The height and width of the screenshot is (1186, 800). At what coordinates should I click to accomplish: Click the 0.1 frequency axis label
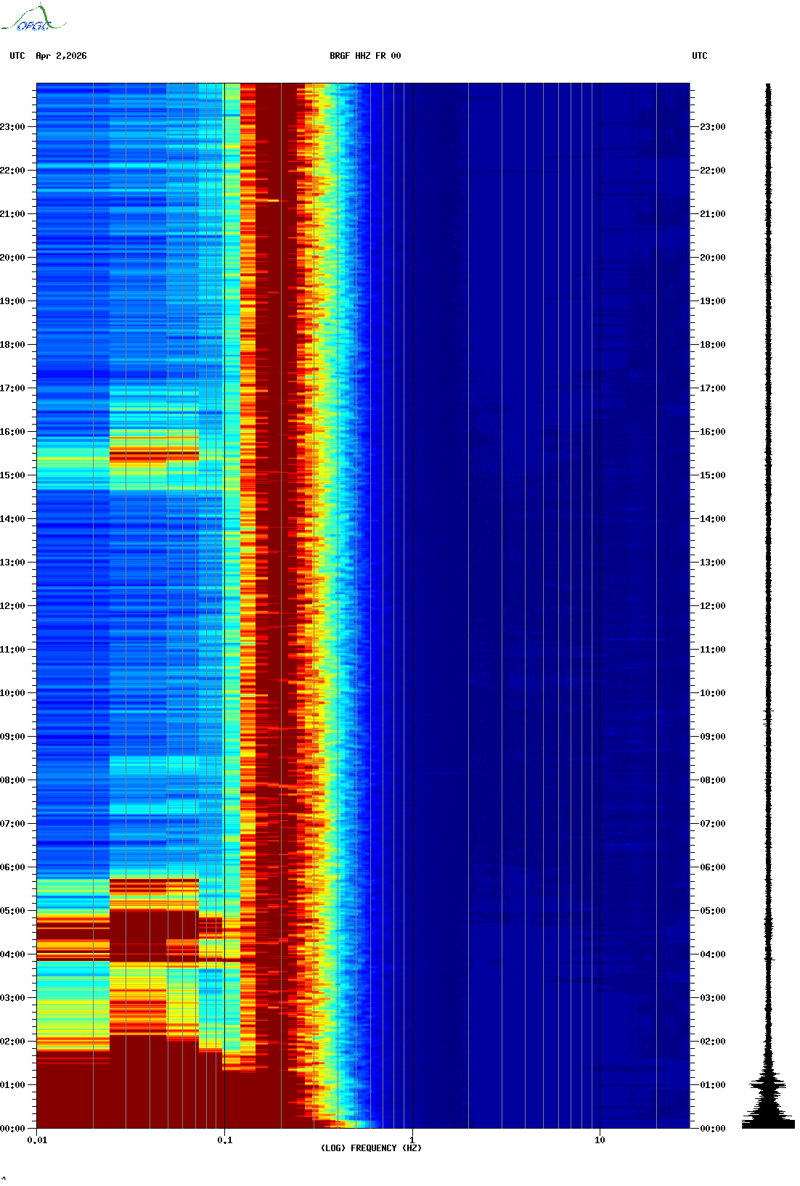click(224, 1140)
